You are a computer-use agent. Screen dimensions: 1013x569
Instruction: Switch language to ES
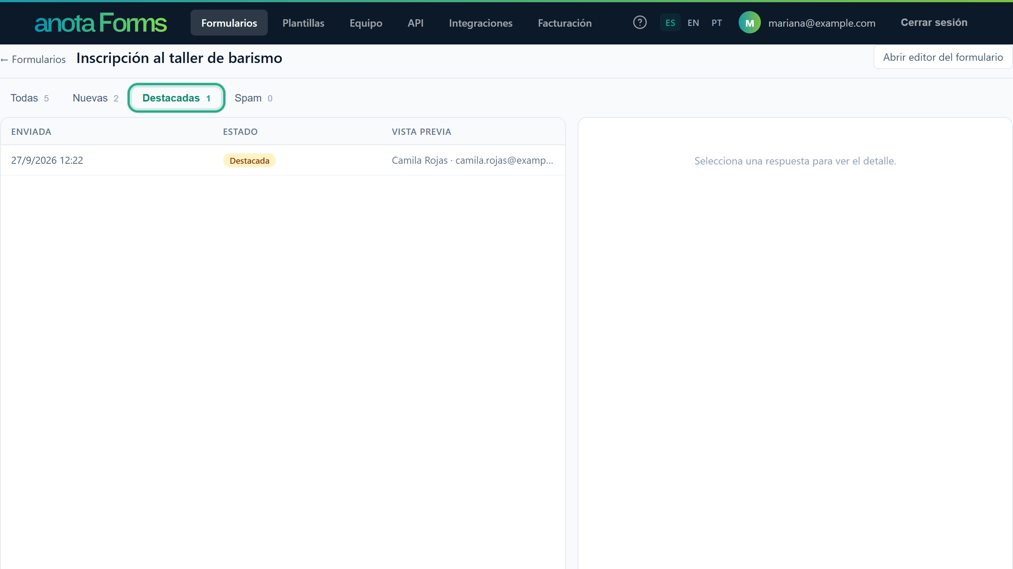[x=670, y=23]
